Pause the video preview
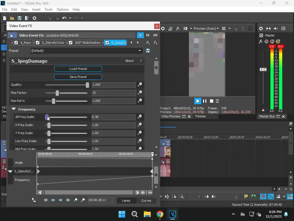294x221 pixels. coord(205,101)
